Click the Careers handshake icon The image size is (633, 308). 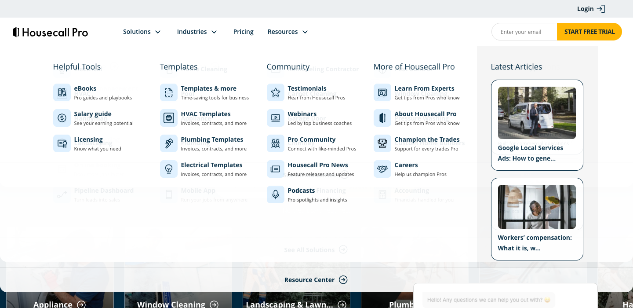click(382, 169)
